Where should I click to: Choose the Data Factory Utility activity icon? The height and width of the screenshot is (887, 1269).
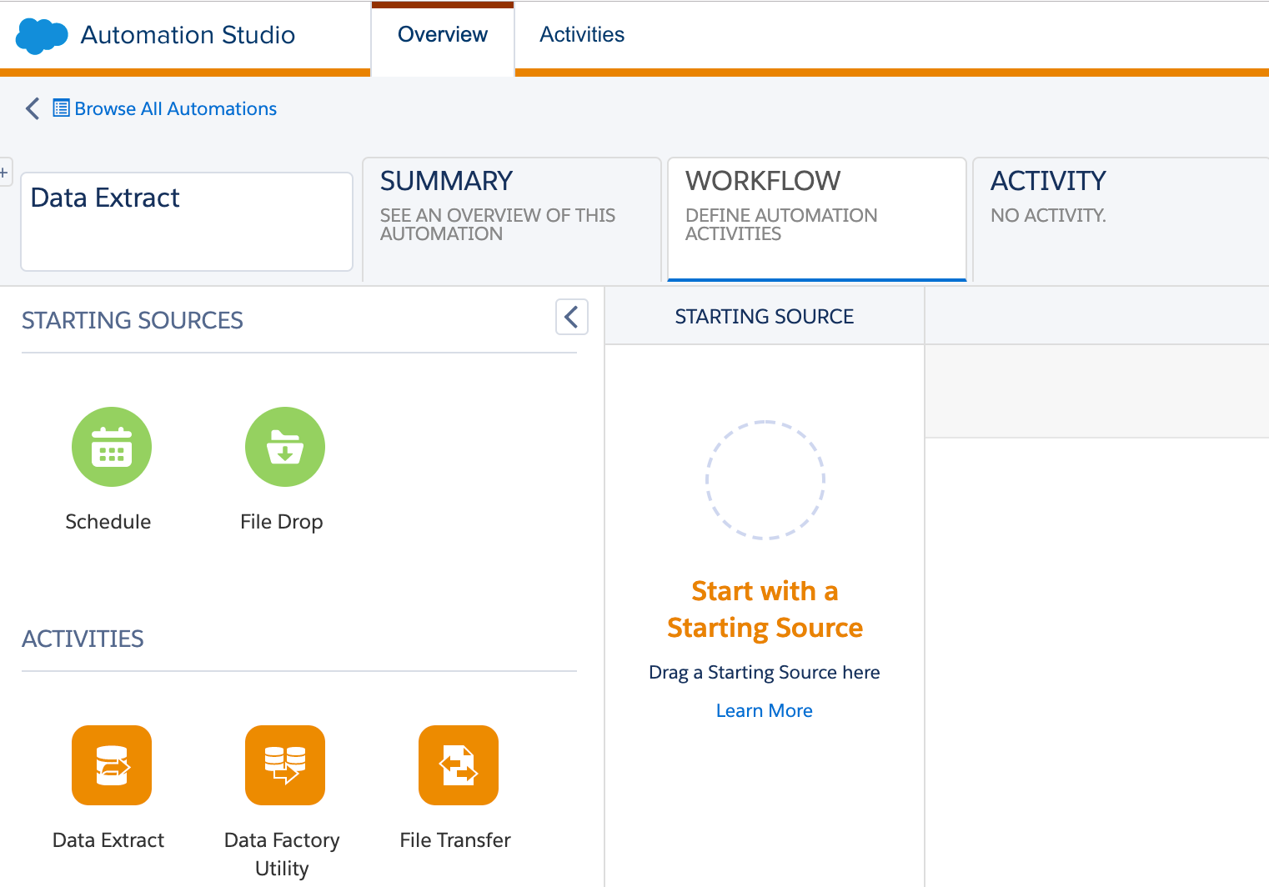coord(285,765)
